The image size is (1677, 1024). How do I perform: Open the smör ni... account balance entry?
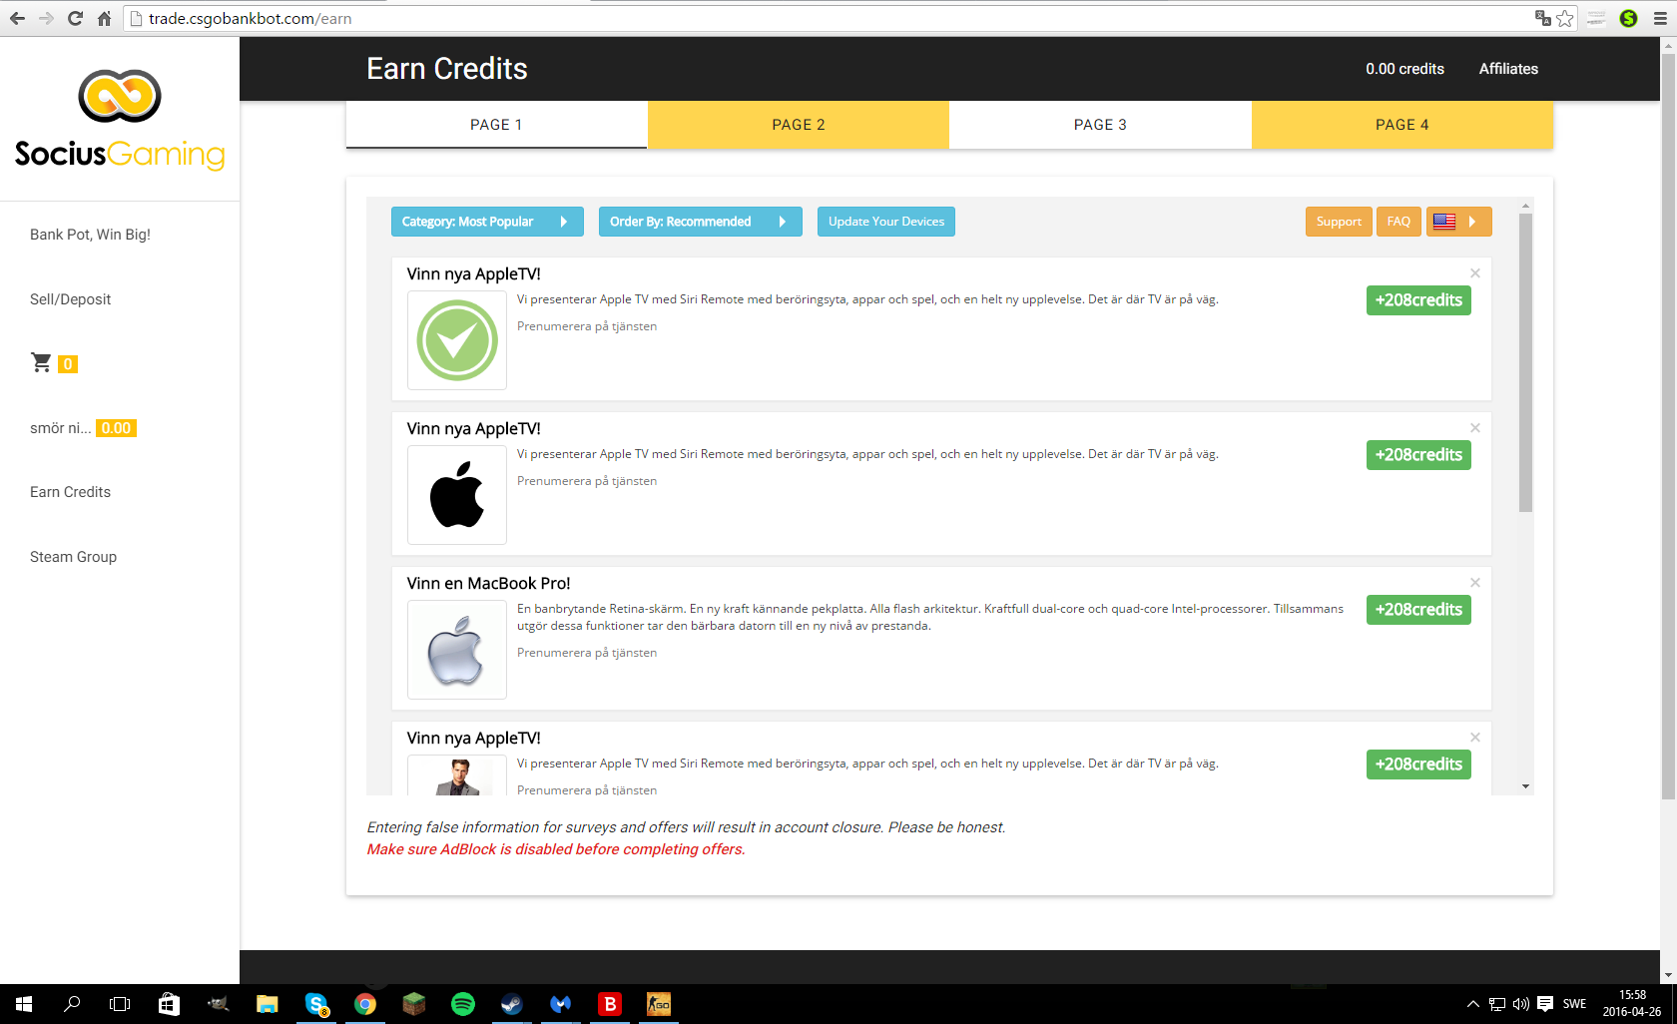click(83, 428)
